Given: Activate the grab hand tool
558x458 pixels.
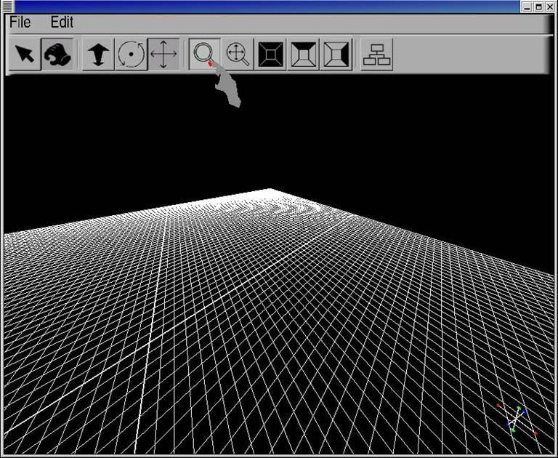Looking at the screenshot, I should click(x=57, y=54).
